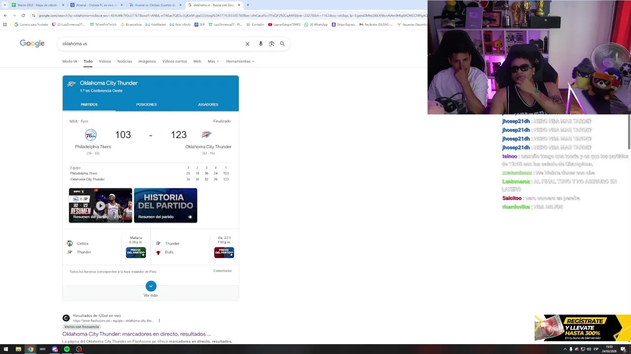Clear the Google search box with X
631x354 pixels.
(247, 44)
